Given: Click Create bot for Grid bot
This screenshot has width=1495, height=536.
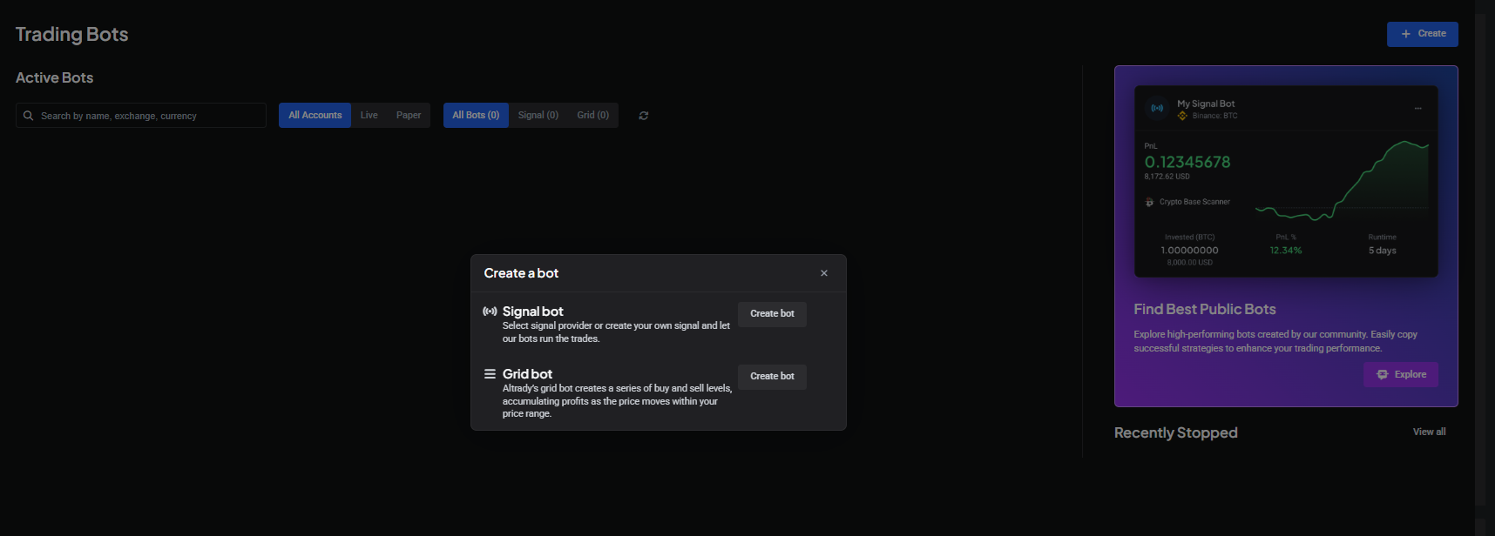Looking at the screenshot, I should click(x=772, y=377).
